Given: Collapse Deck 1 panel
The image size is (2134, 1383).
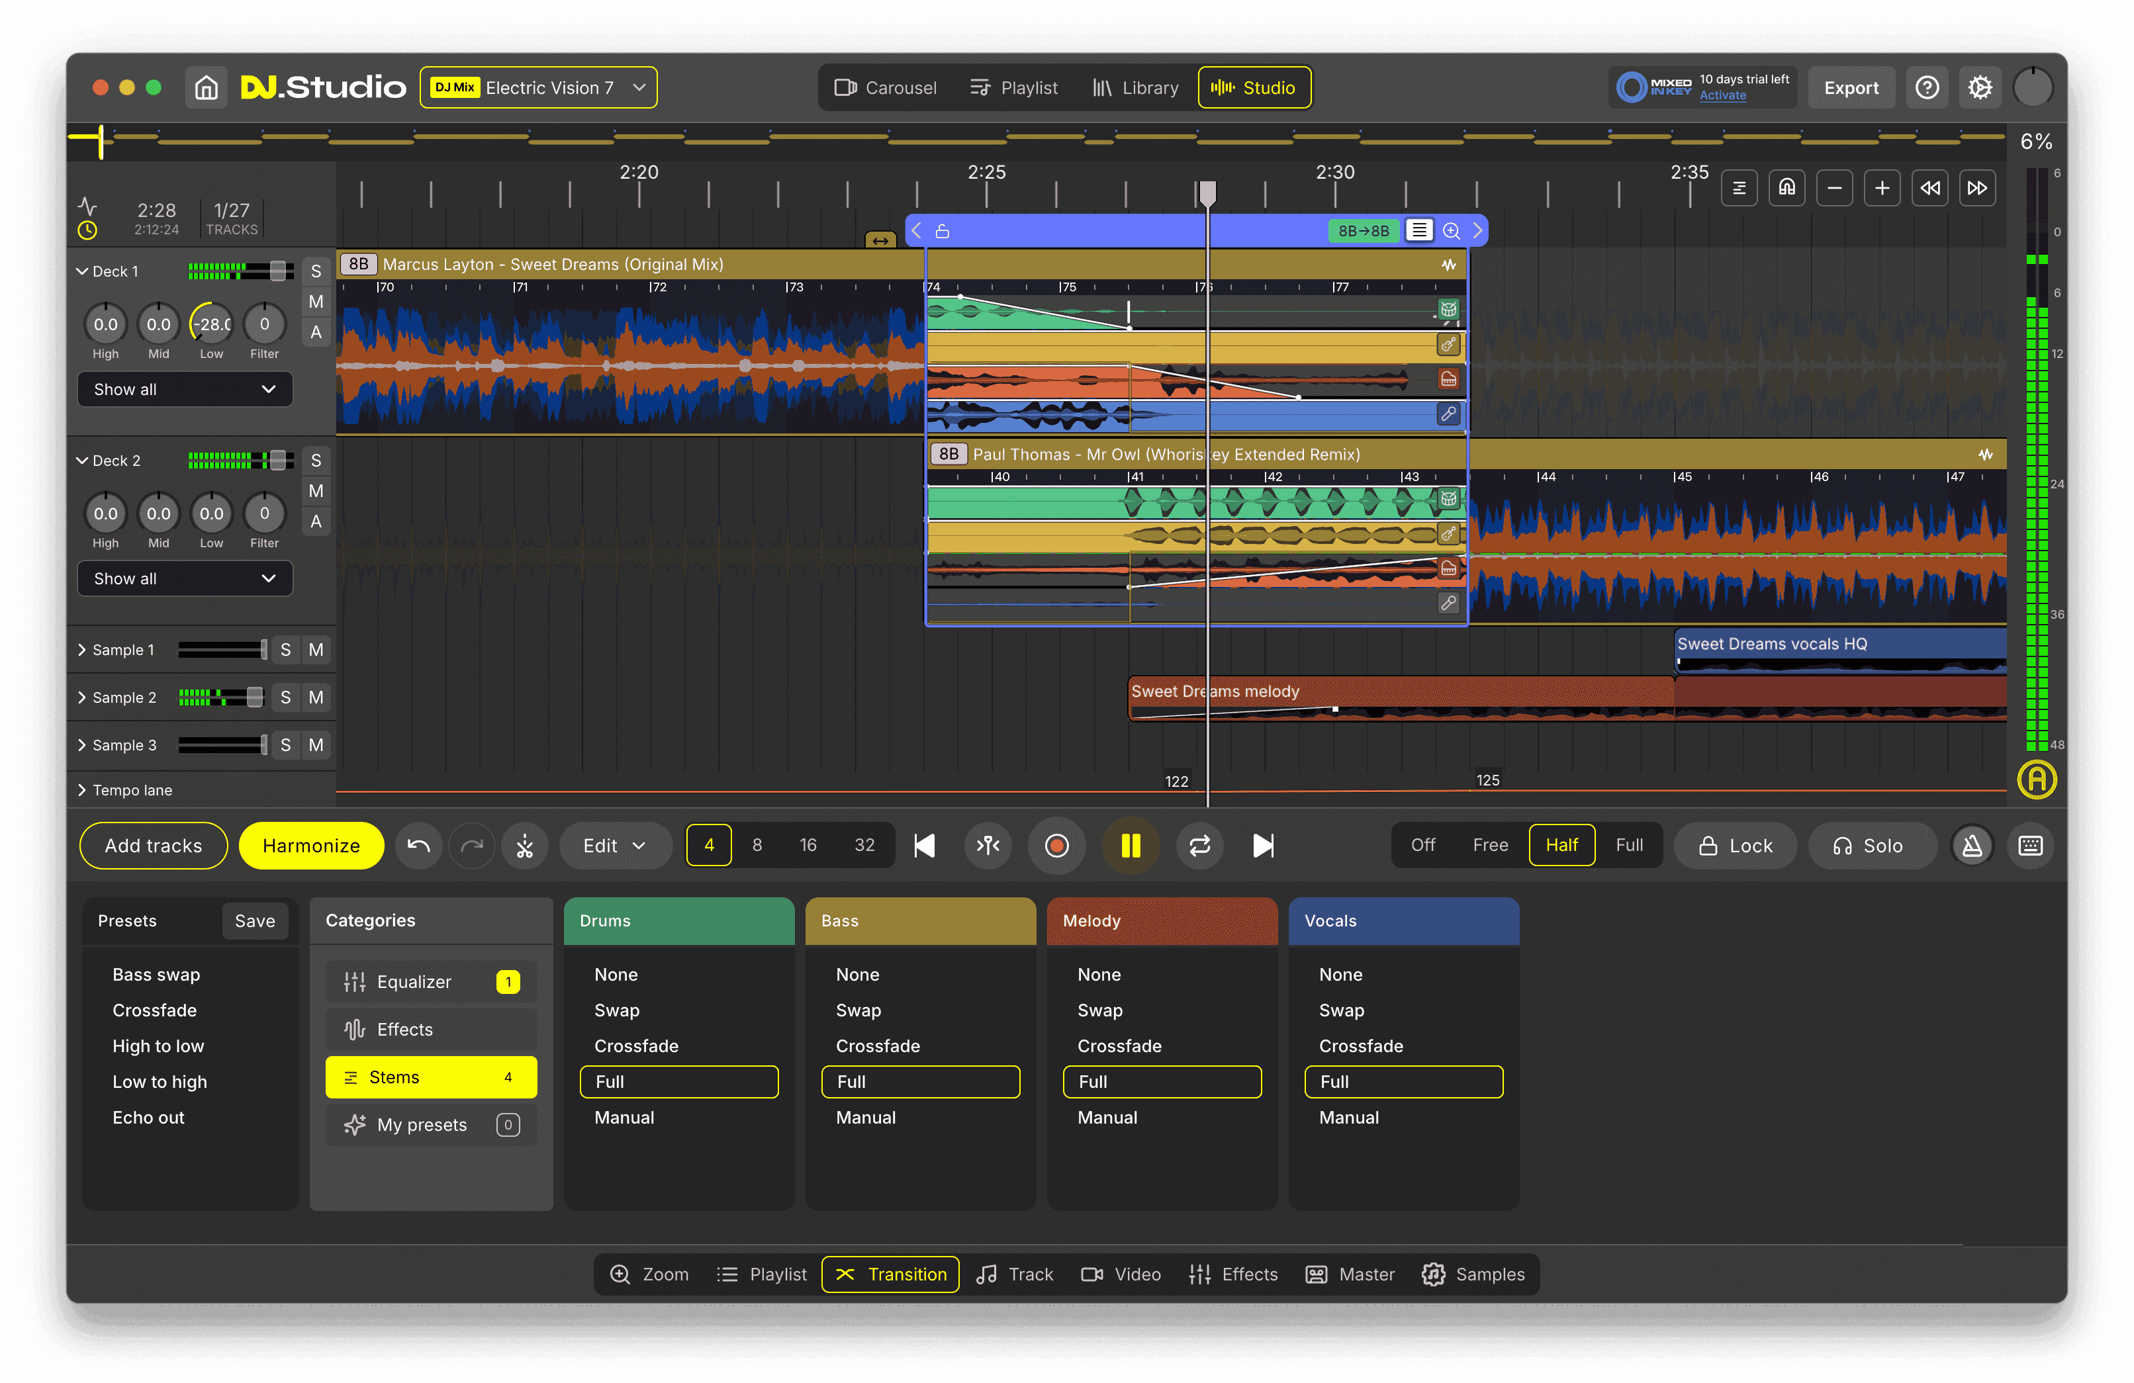Looking at the screenshot, I should point(81,271).
